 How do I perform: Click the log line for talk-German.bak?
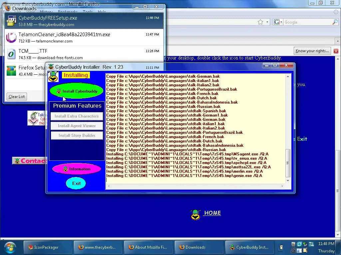pyautogui.click(x=163, y=76)
